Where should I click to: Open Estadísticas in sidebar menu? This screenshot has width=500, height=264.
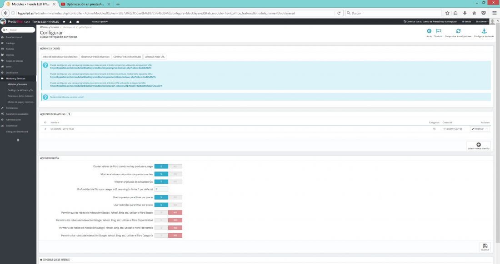tap(12, 126)
